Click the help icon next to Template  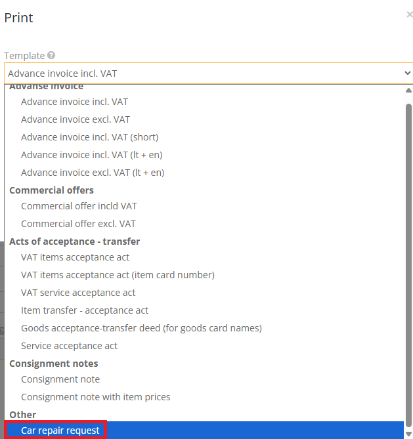point(51,56)
